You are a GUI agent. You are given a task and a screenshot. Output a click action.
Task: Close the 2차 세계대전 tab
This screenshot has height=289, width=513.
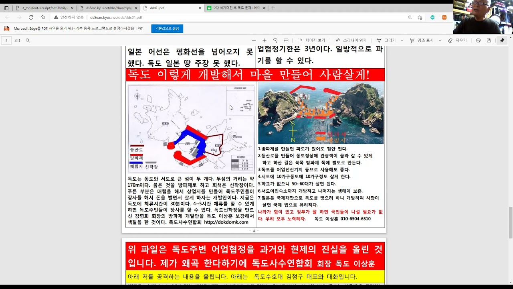(264, 8)
